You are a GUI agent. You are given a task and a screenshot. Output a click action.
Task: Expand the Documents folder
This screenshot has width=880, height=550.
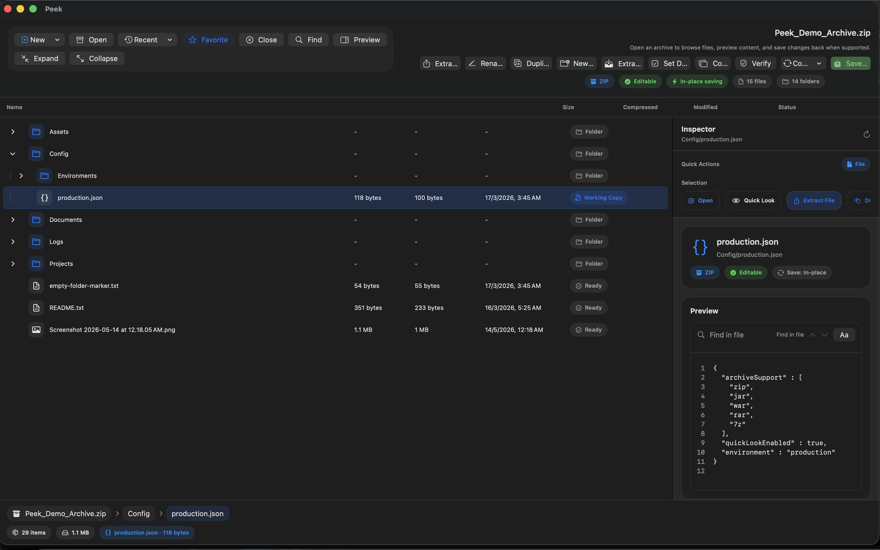click(x=13, y=220)
